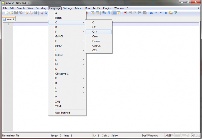Viewport: 202px width, 139px height.
Task: Start macro recording with the red dot icon
Action: pos(125,13)
